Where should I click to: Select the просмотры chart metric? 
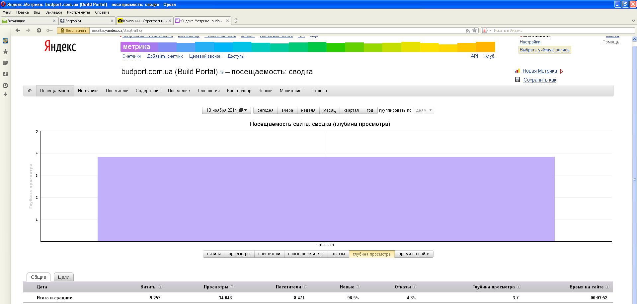coord(239,254)
